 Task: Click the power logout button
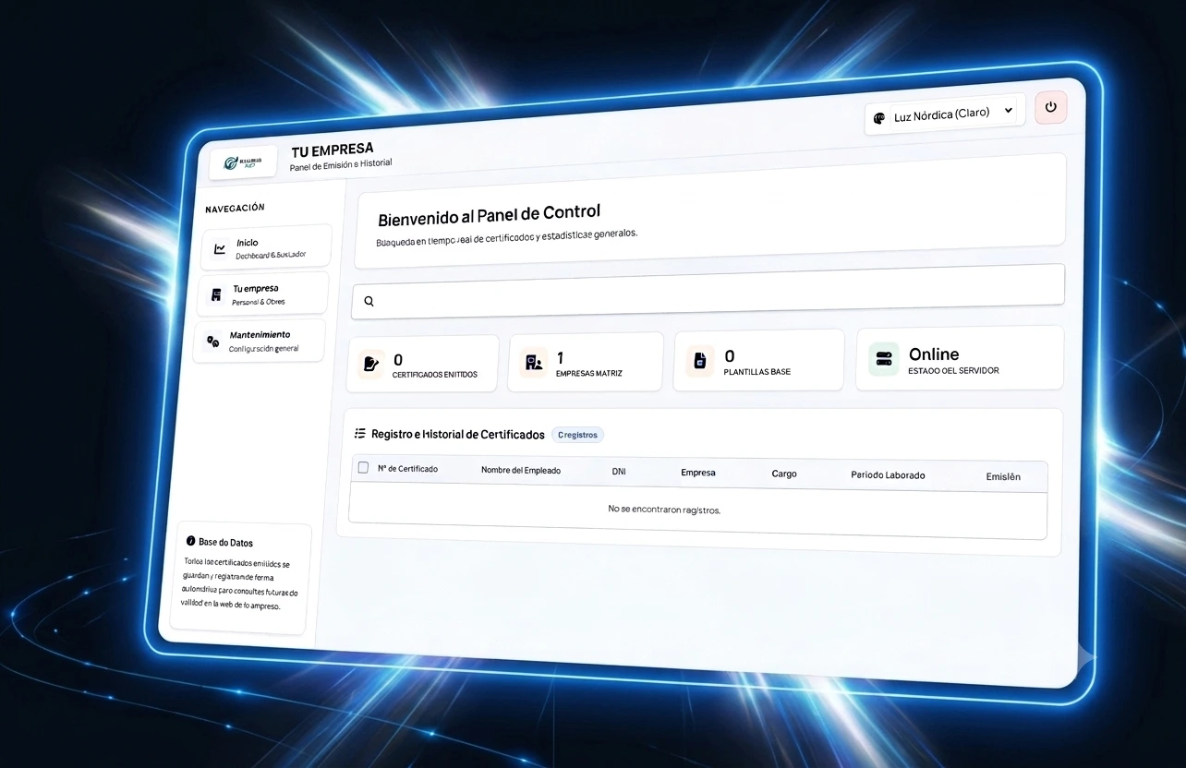(x=1050, y=107)
